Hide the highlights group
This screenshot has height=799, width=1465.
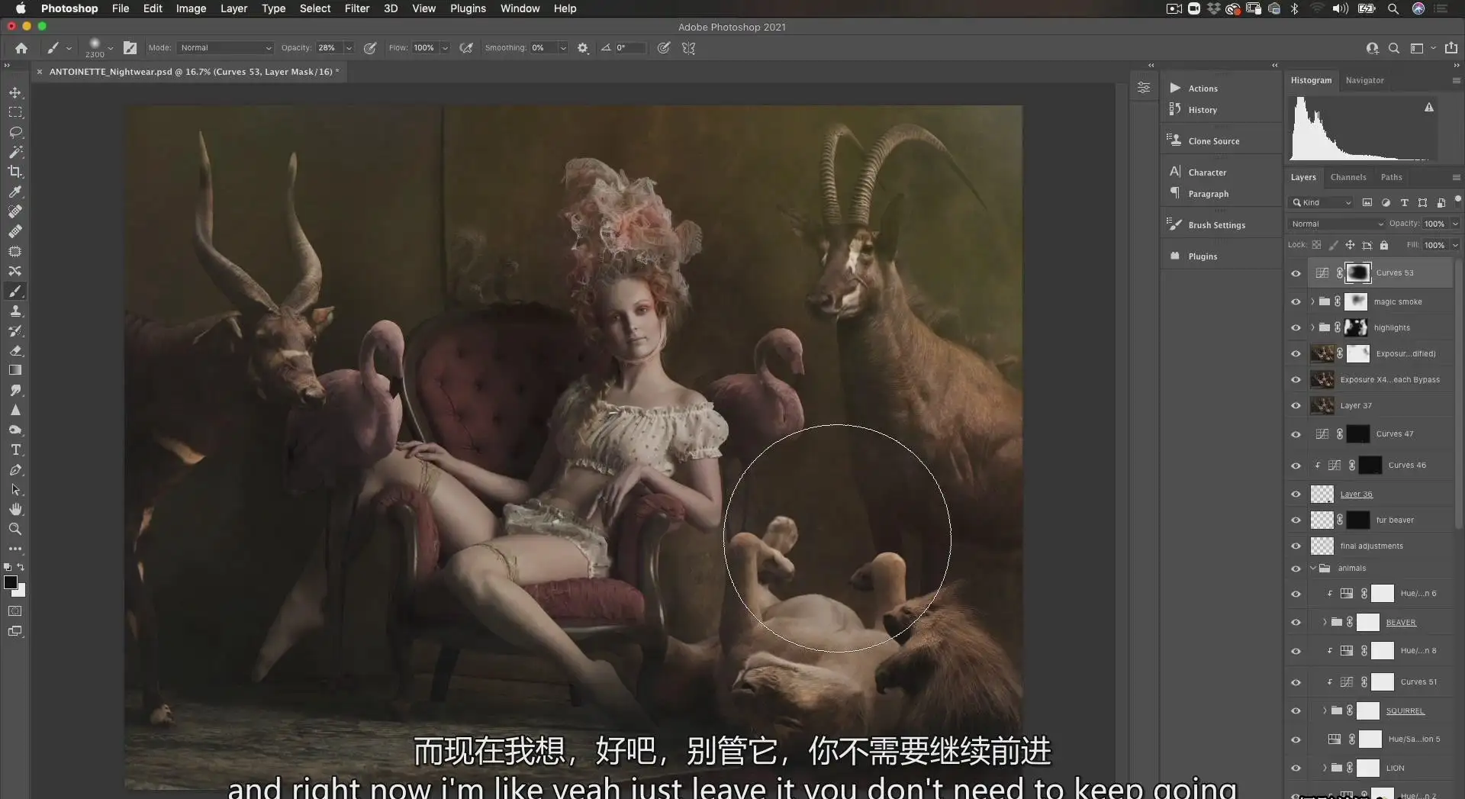tap(1296, 328)
